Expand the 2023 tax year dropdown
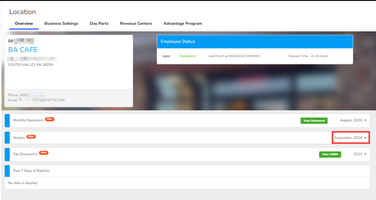 click(360, 154)
